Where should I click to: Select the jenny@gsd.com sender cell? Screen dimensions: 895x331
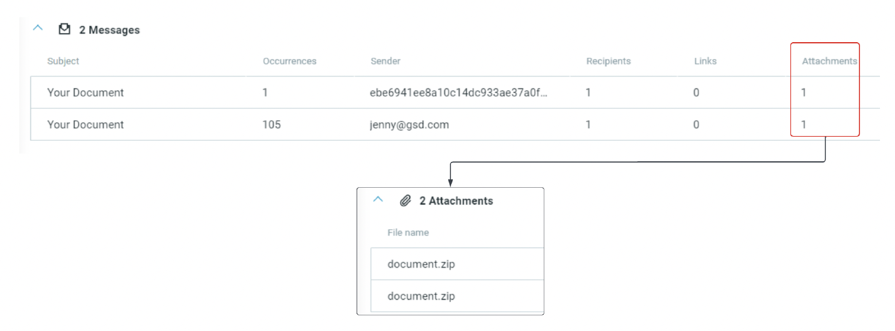pyautogui.click(x=409, y=125)
